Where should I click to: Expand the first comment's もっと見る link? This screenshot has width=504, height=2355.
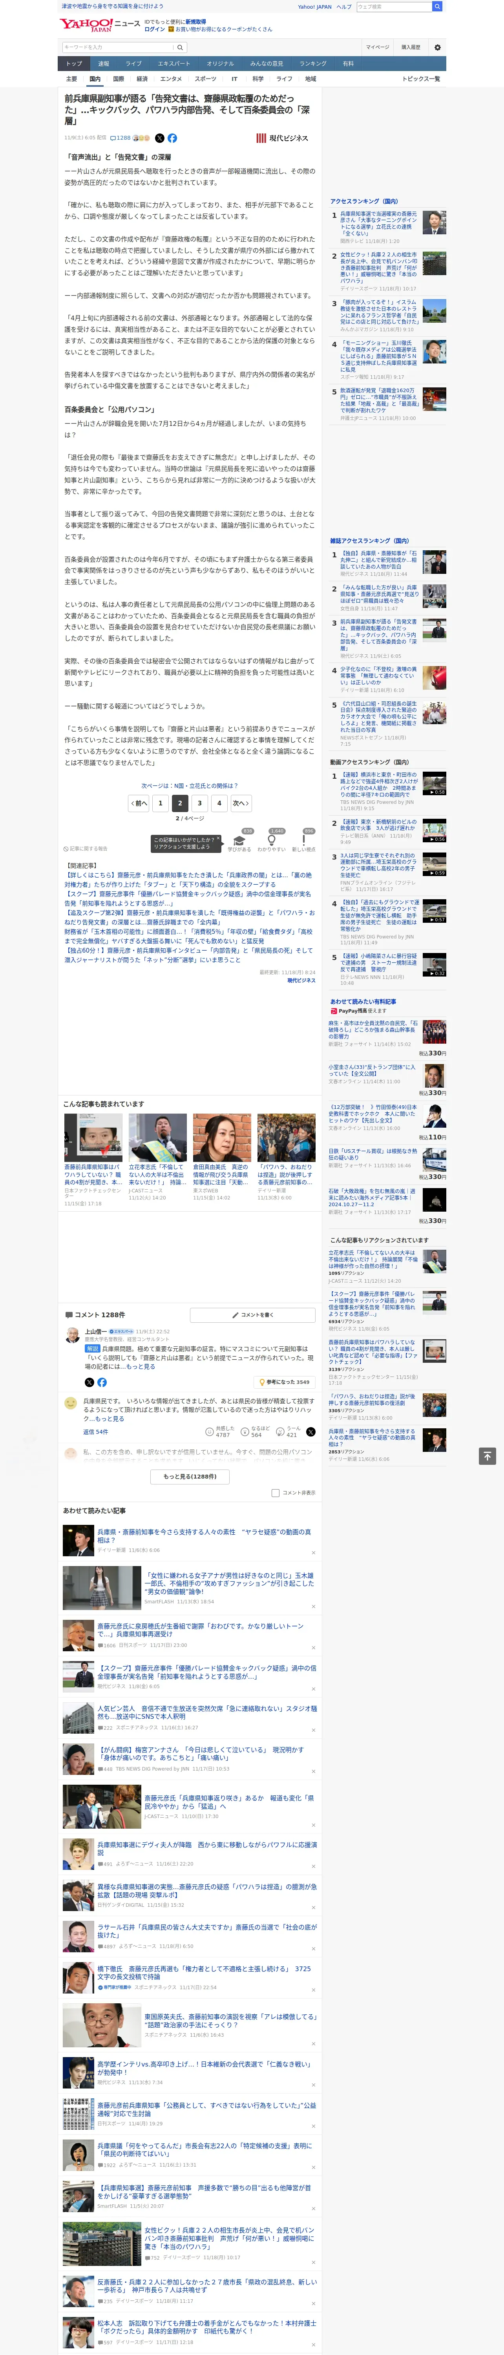(141, 1367)
